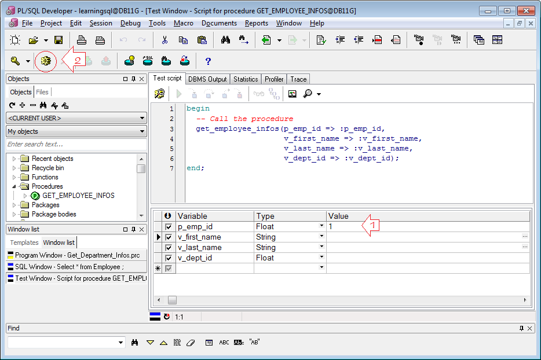541x360 pixels.
Task: Click the Find next binoculars icon in Find bar
Action: click(134, 343)
